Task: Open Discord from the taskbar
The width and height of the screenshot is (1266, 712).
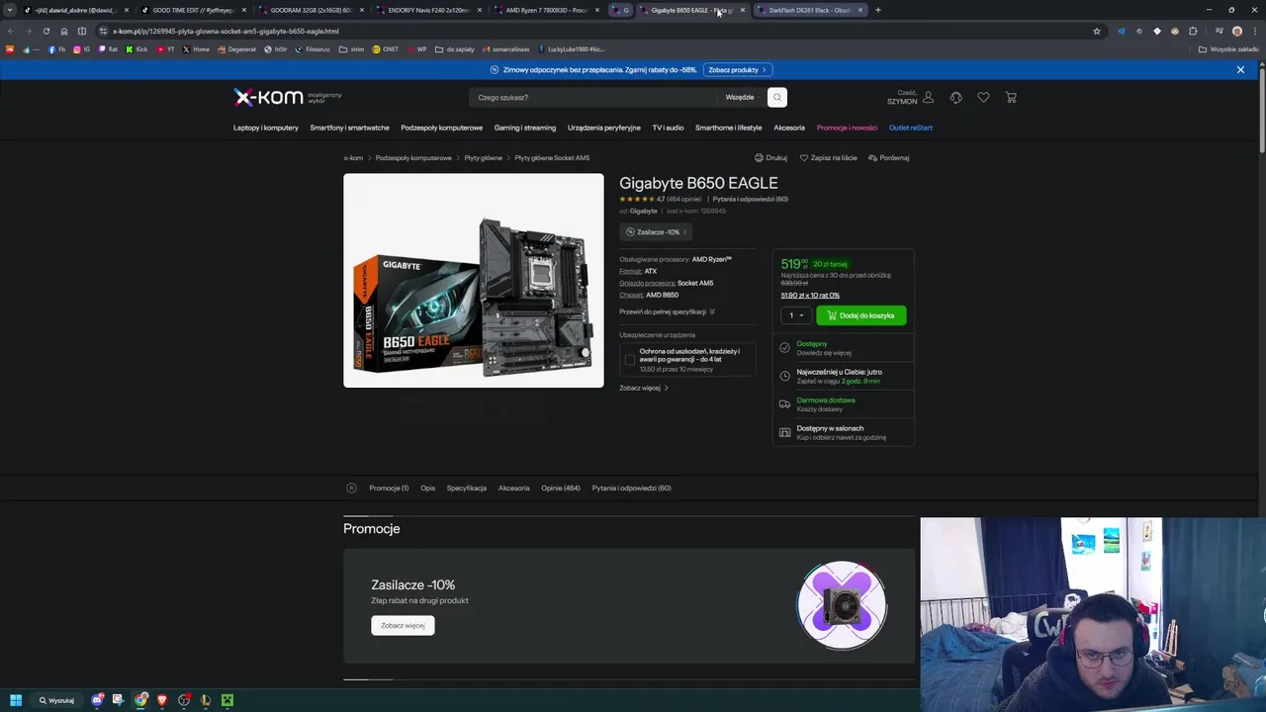Action: click(97, 700)
